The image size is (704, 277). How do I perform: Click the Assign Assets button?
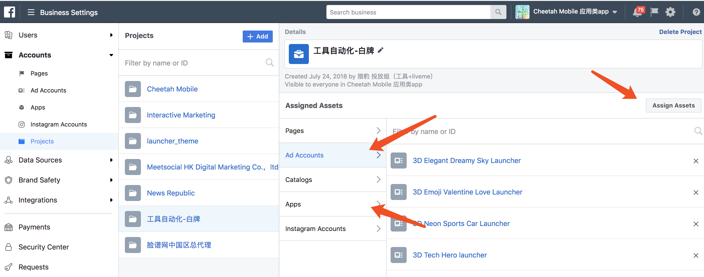[673, 105]
